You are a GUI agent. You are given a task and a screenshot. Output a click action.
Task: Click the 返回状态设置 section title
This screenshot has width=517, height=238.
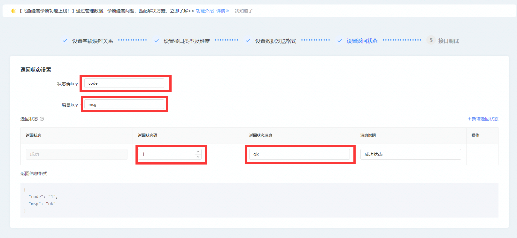(x=36, y=70)
